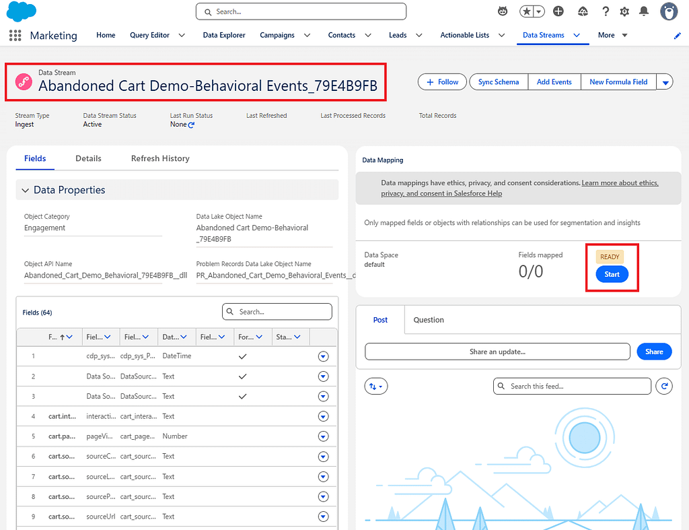Switch to the Details tab

(x=88, y=159)
